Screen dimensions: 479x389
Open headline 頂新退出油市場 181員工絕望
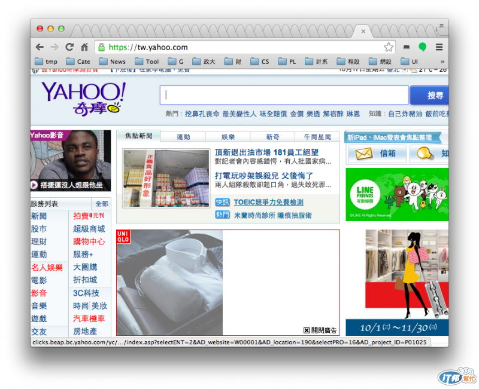pos(266,152)
